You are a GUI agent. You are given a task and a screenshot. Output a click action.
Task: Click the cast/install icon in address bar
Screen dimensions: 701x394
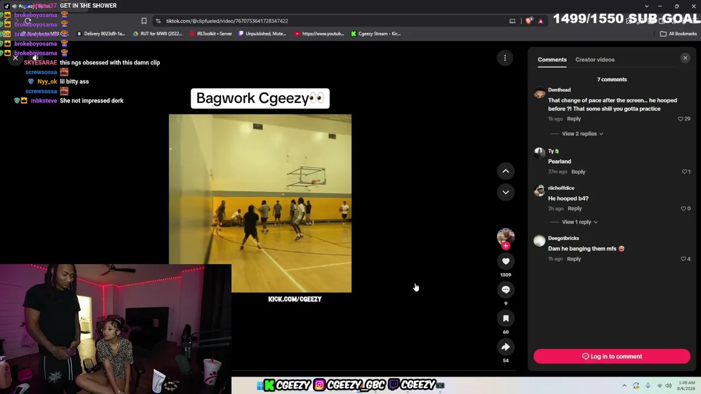[513, 21]
